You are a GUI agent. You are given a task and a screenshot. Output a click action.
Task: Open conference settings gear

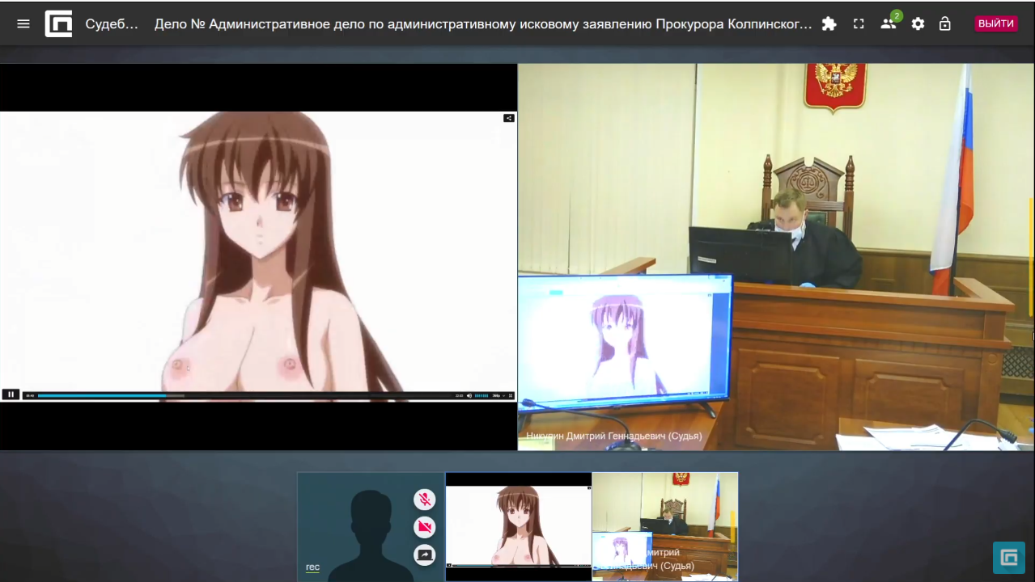tap(918, 23)
